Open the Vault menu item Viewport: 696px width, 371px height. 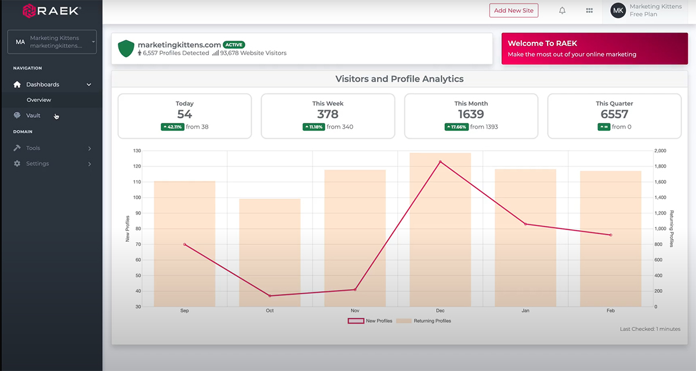point(33,115)
